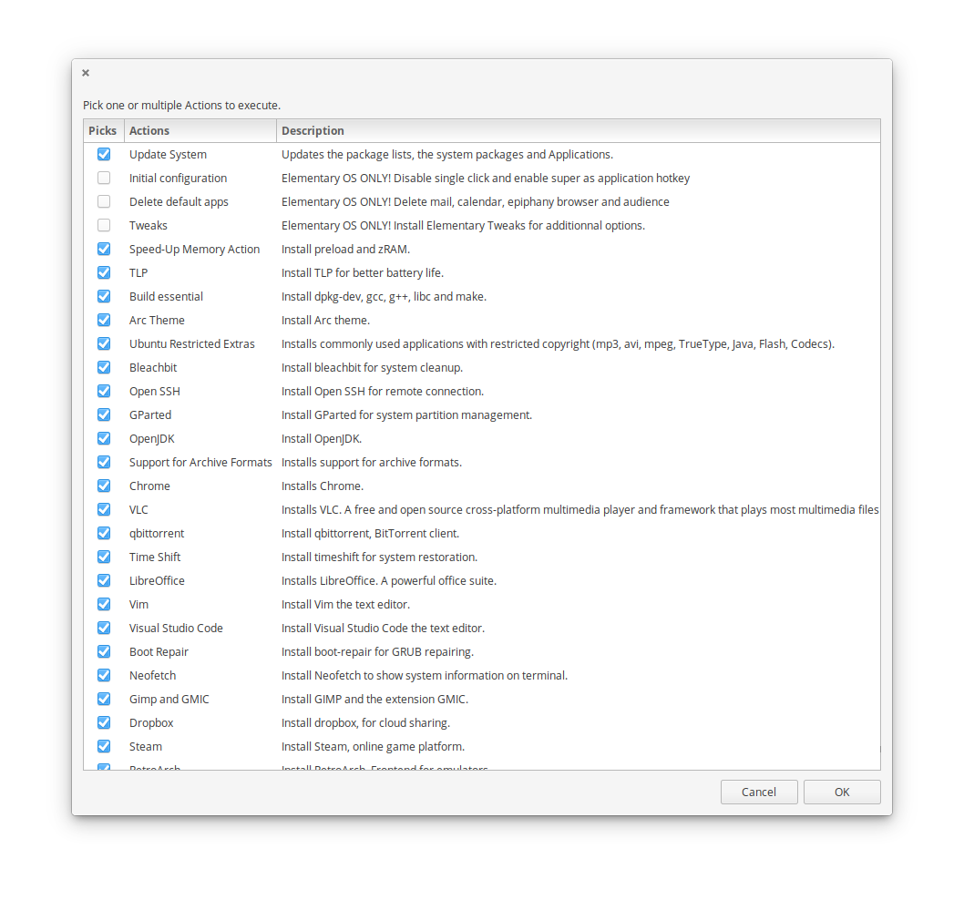This screenshot has width=964, height=900.
Task: Close the dialog with the X icon
Action: pos(86,73)
